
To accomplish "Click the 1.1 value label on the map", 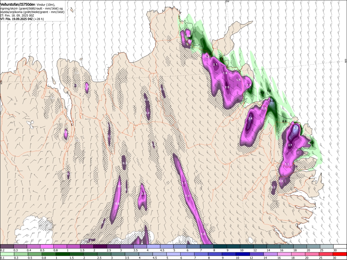I will pos(287,164).
